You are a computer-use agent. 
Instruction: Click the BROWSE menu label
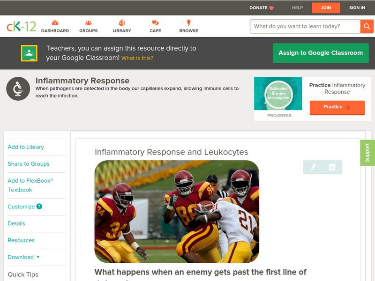coord(189,30)
